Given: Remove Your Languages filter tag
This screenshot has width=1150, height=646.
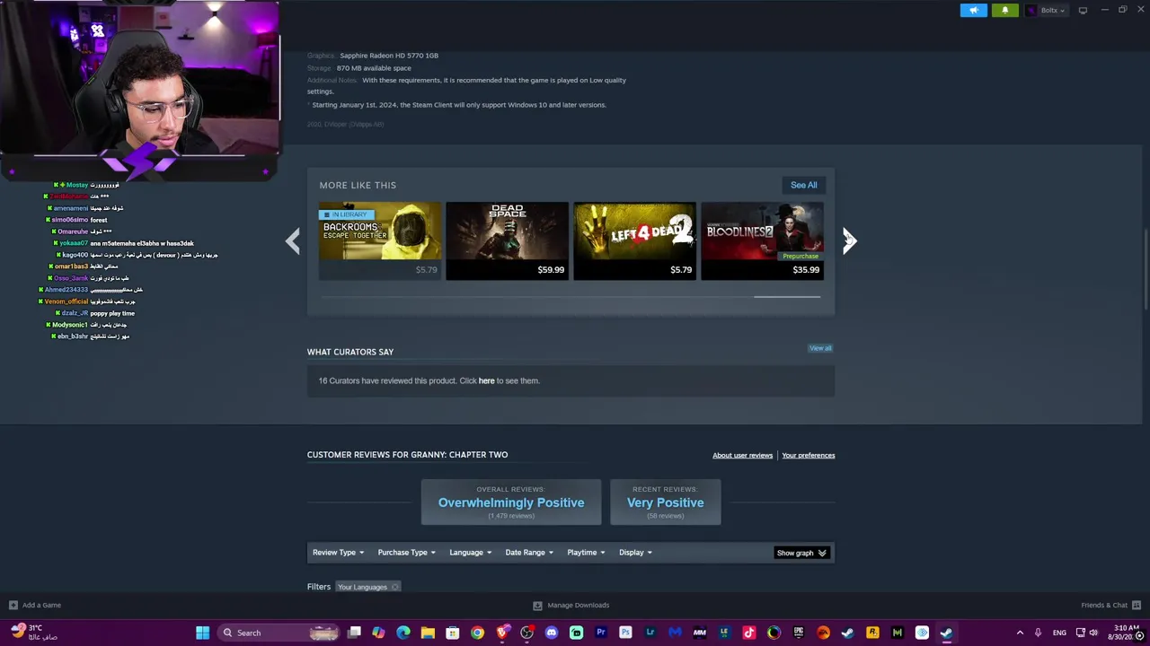Looking at the screenshot, I should coord(394,587).
